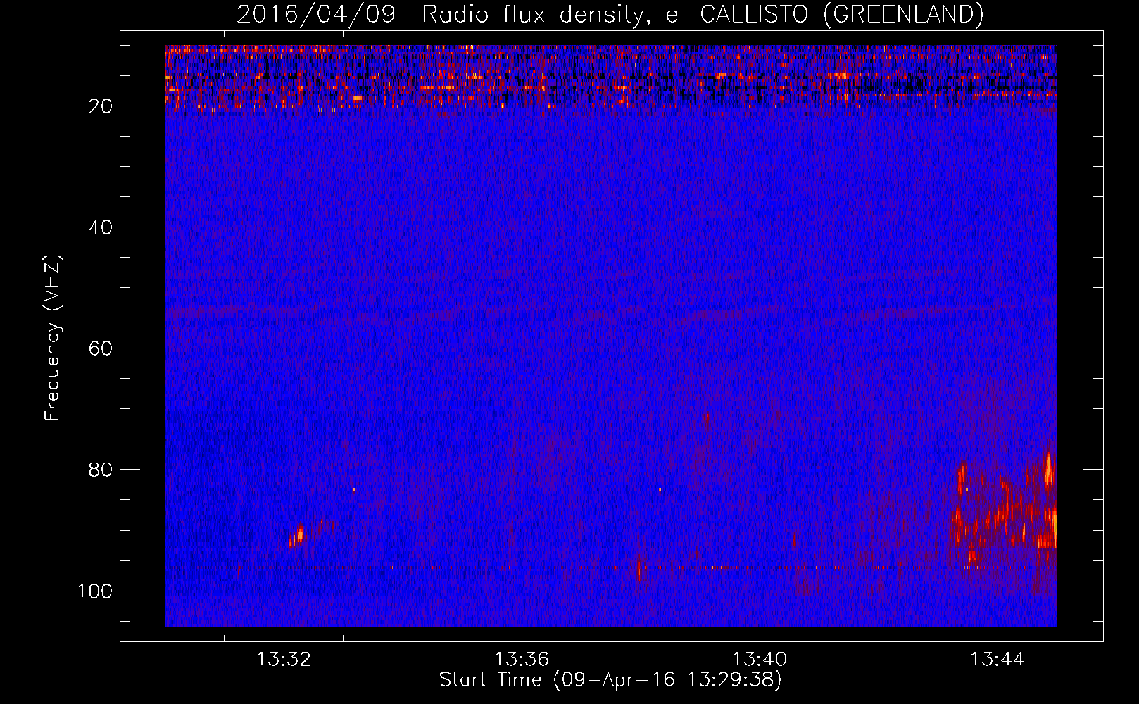Click the 13:44 time tick label

[x=998, y=660]
